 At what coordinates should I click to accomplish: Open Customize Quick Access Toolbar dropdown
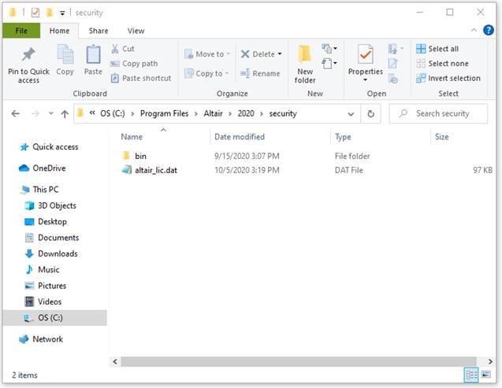click(x=62, y=13)
